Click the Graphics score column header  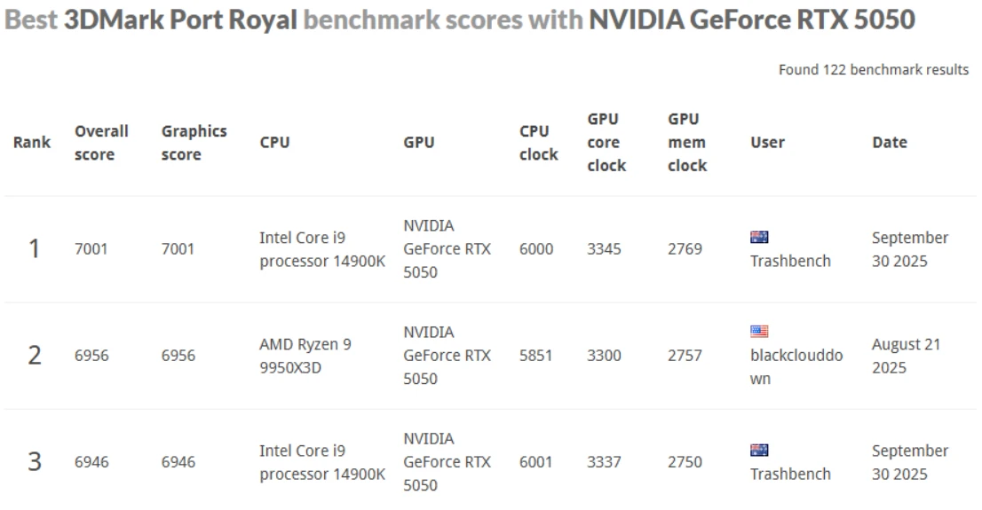pos(194,142)
